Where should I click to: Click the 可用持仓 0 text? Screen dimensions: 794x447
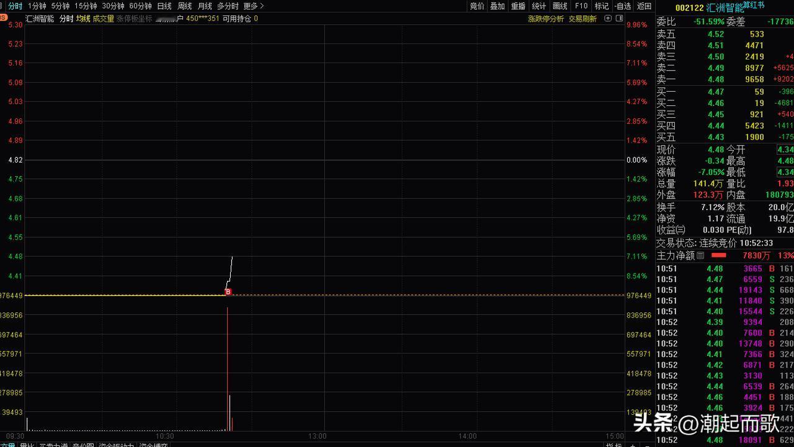click(x=240, y=19)
